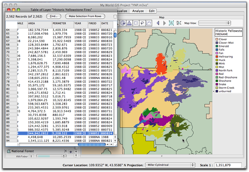Click the Falls legend color swatch
The height and width of the screenshot is (172, 249).
(x=217, y=50)
